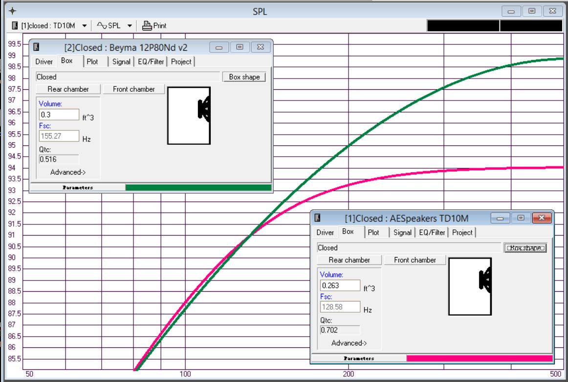
Task: Maximize the AESpeakers TD10M window
Action: pos(521,218)
